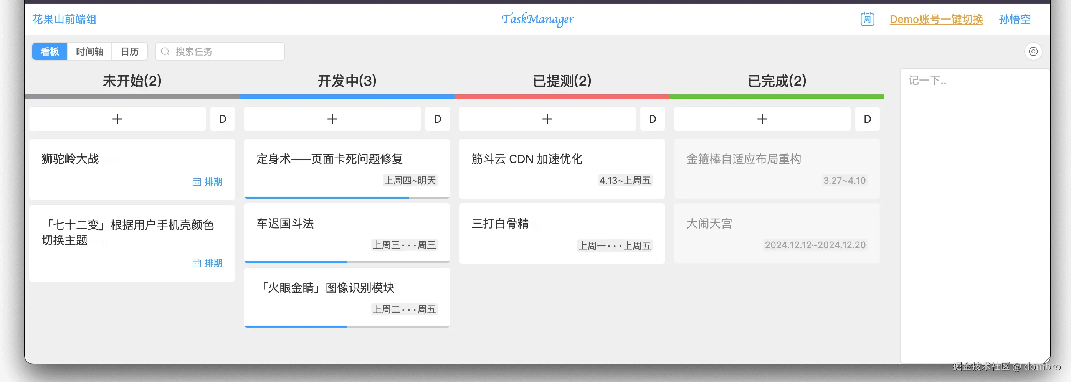Click the D button in 未开始 column

coord(222,119)
